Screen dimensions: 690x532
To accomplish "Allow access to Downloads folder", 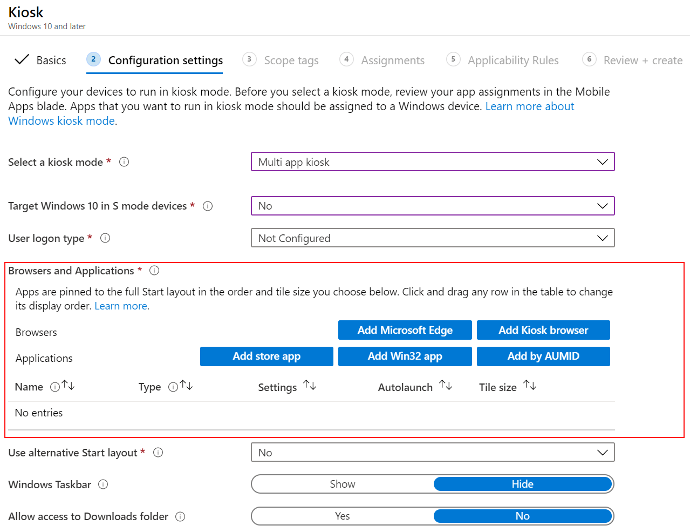I will [x=342, y=516].
